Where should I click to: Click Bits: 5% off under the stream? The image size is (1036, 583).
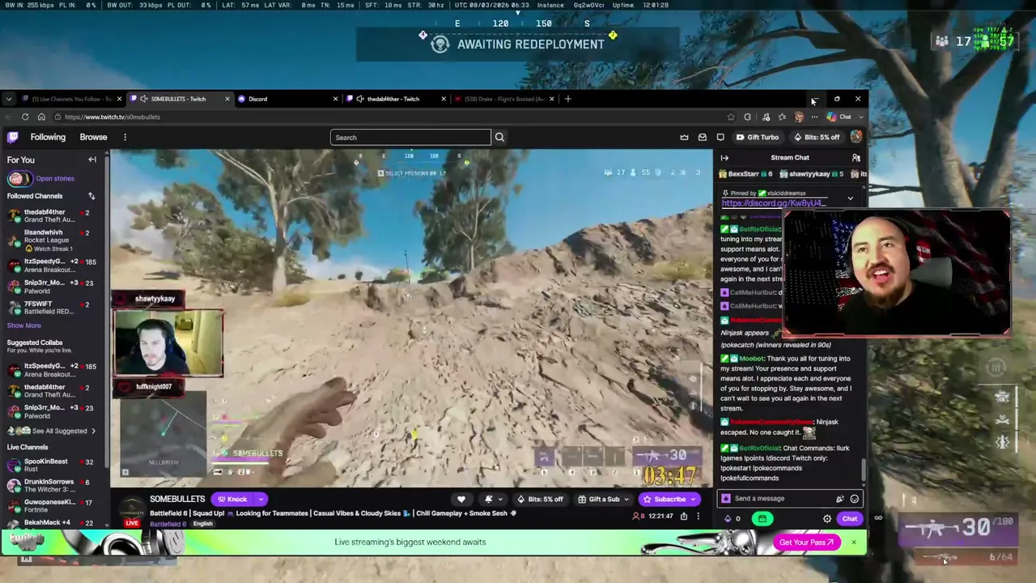click(x=540, y=500)
